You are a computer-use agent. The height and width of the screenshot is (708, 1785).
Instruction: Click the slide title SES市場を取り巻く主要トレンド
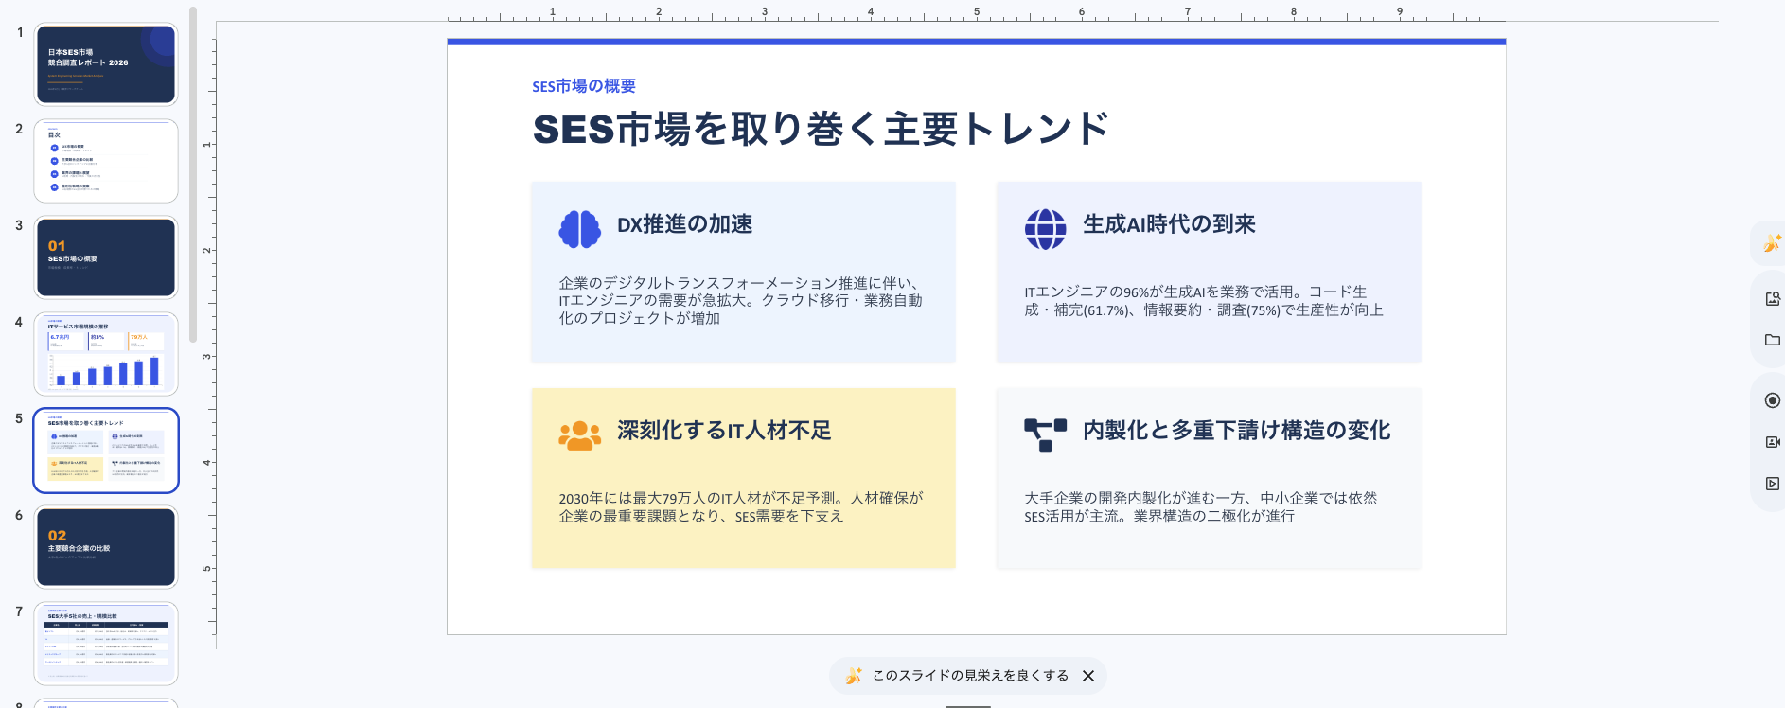(x=821, y=129)
